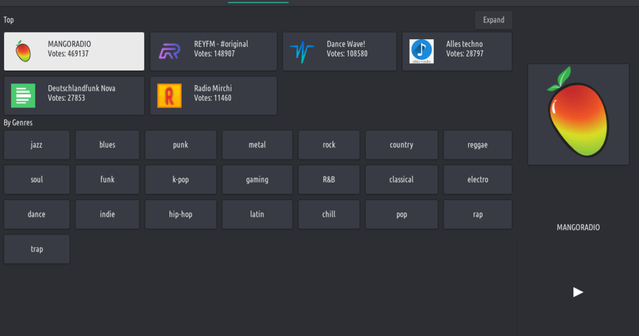The height and width of the screenshot is (336, 639).
Task: Select the metal genre tile
Action: click(x=257, y=145)
